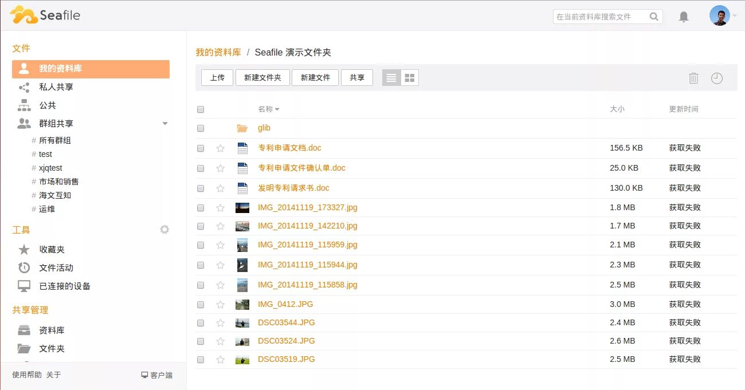Open IMG_20141119_115944.jpg thumbnail
745x390 pixels.
tap(242, 265)
